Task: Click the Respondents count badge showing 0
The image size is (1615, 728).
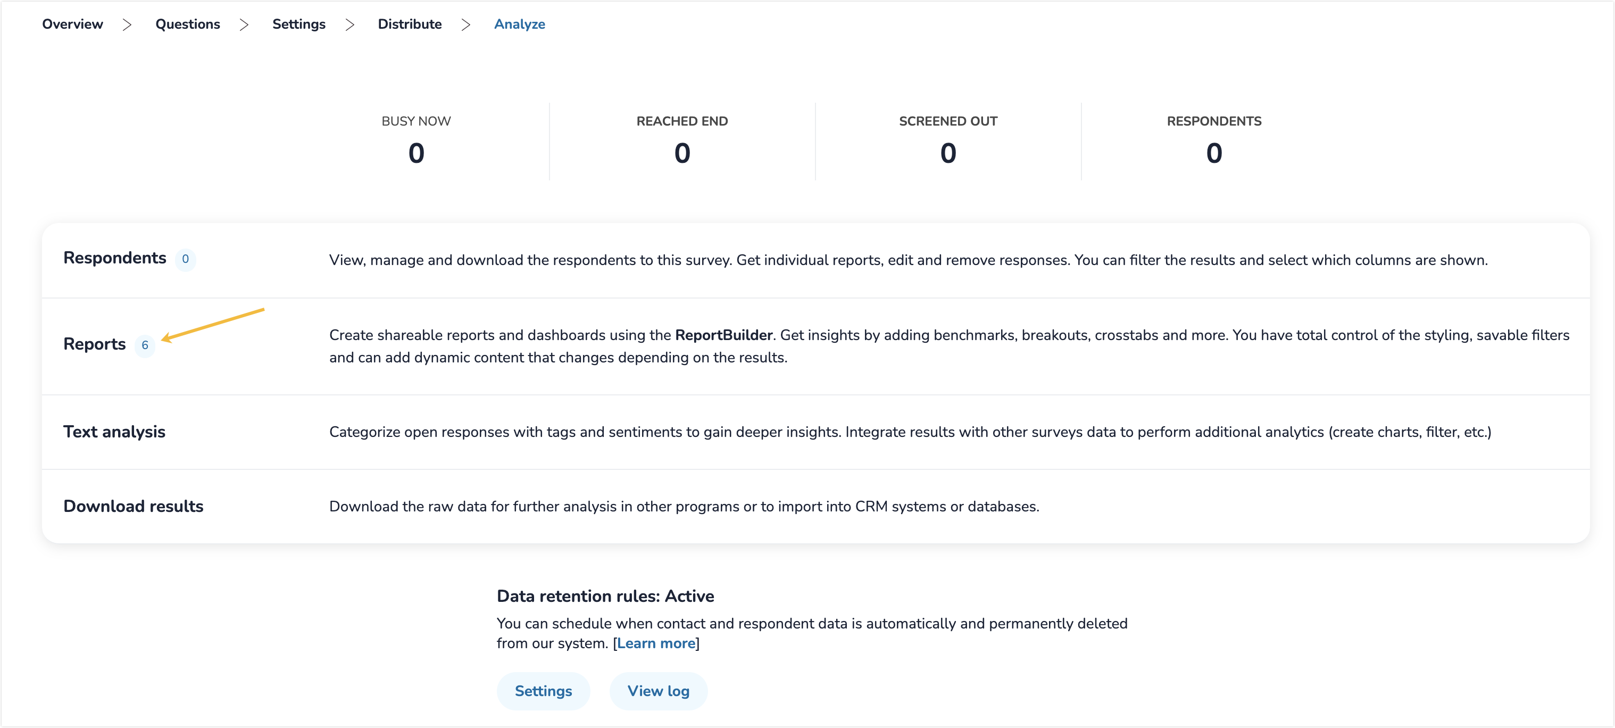Action: tap(185, 259)
